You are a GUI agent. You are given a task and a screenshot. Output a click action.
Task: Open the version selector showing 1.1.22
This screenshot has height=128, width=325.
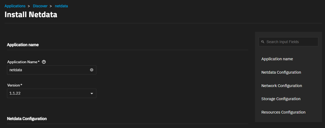tap(52, 93)
